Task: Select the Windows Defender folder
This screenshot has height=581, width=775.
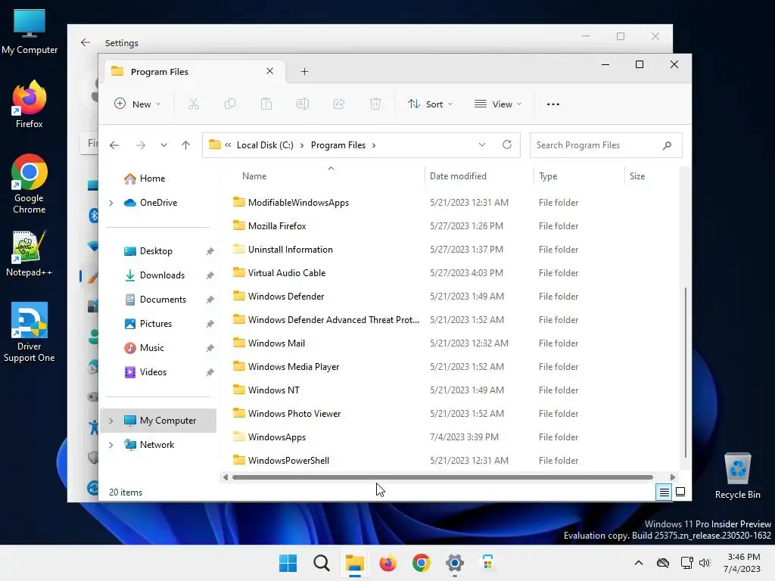Action: coord(285,297)
